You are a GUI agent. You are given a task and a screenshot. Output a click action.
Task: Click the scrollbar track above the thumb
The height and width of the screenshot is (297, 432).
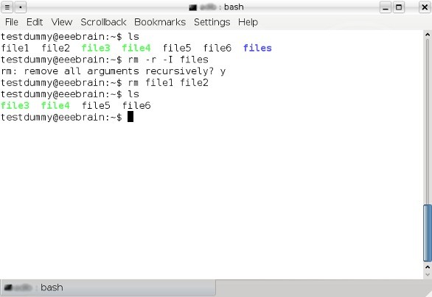[428, 121]
